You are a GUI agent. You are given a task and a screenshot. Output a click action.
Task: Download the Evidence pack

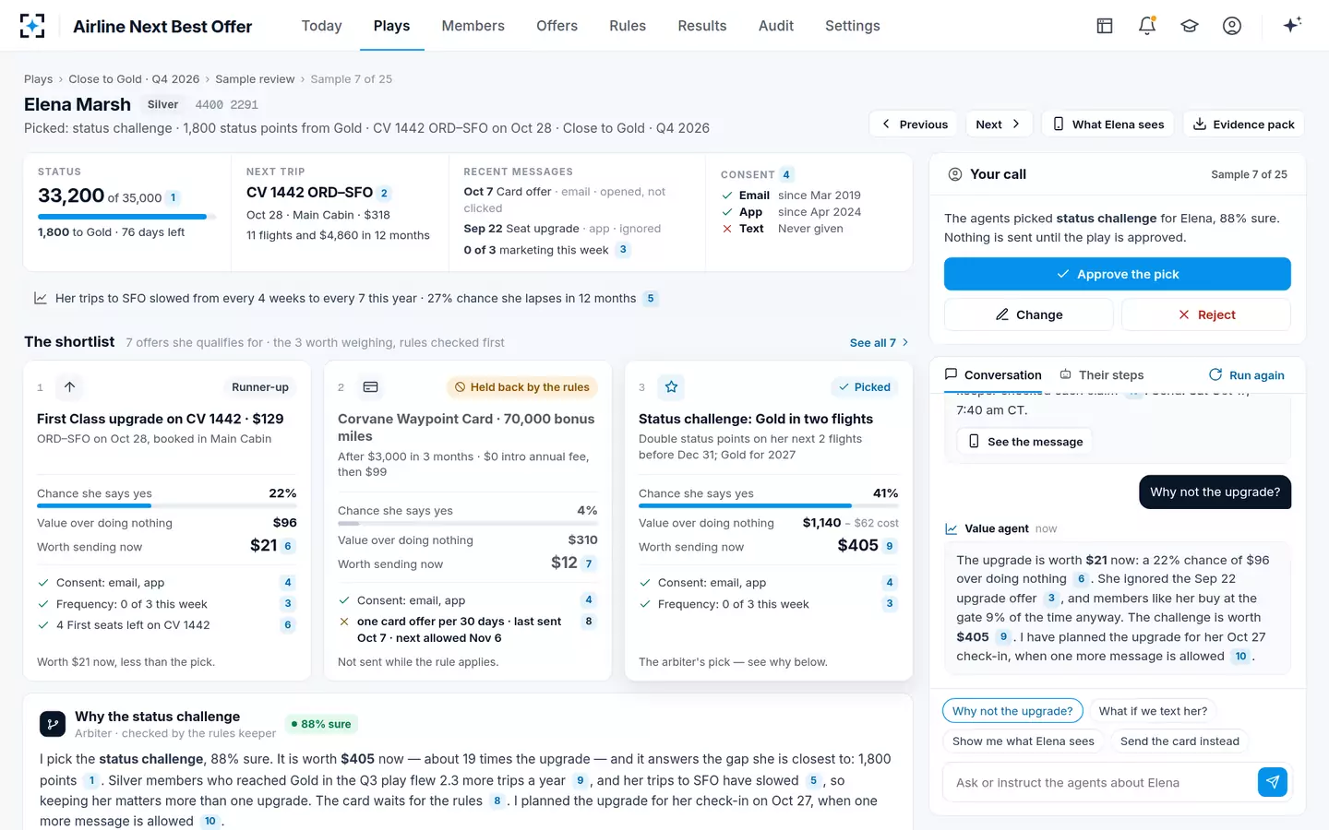click(x=1244, y=125)
